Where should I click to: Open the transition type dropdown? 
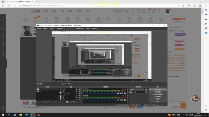click(137, 89)
